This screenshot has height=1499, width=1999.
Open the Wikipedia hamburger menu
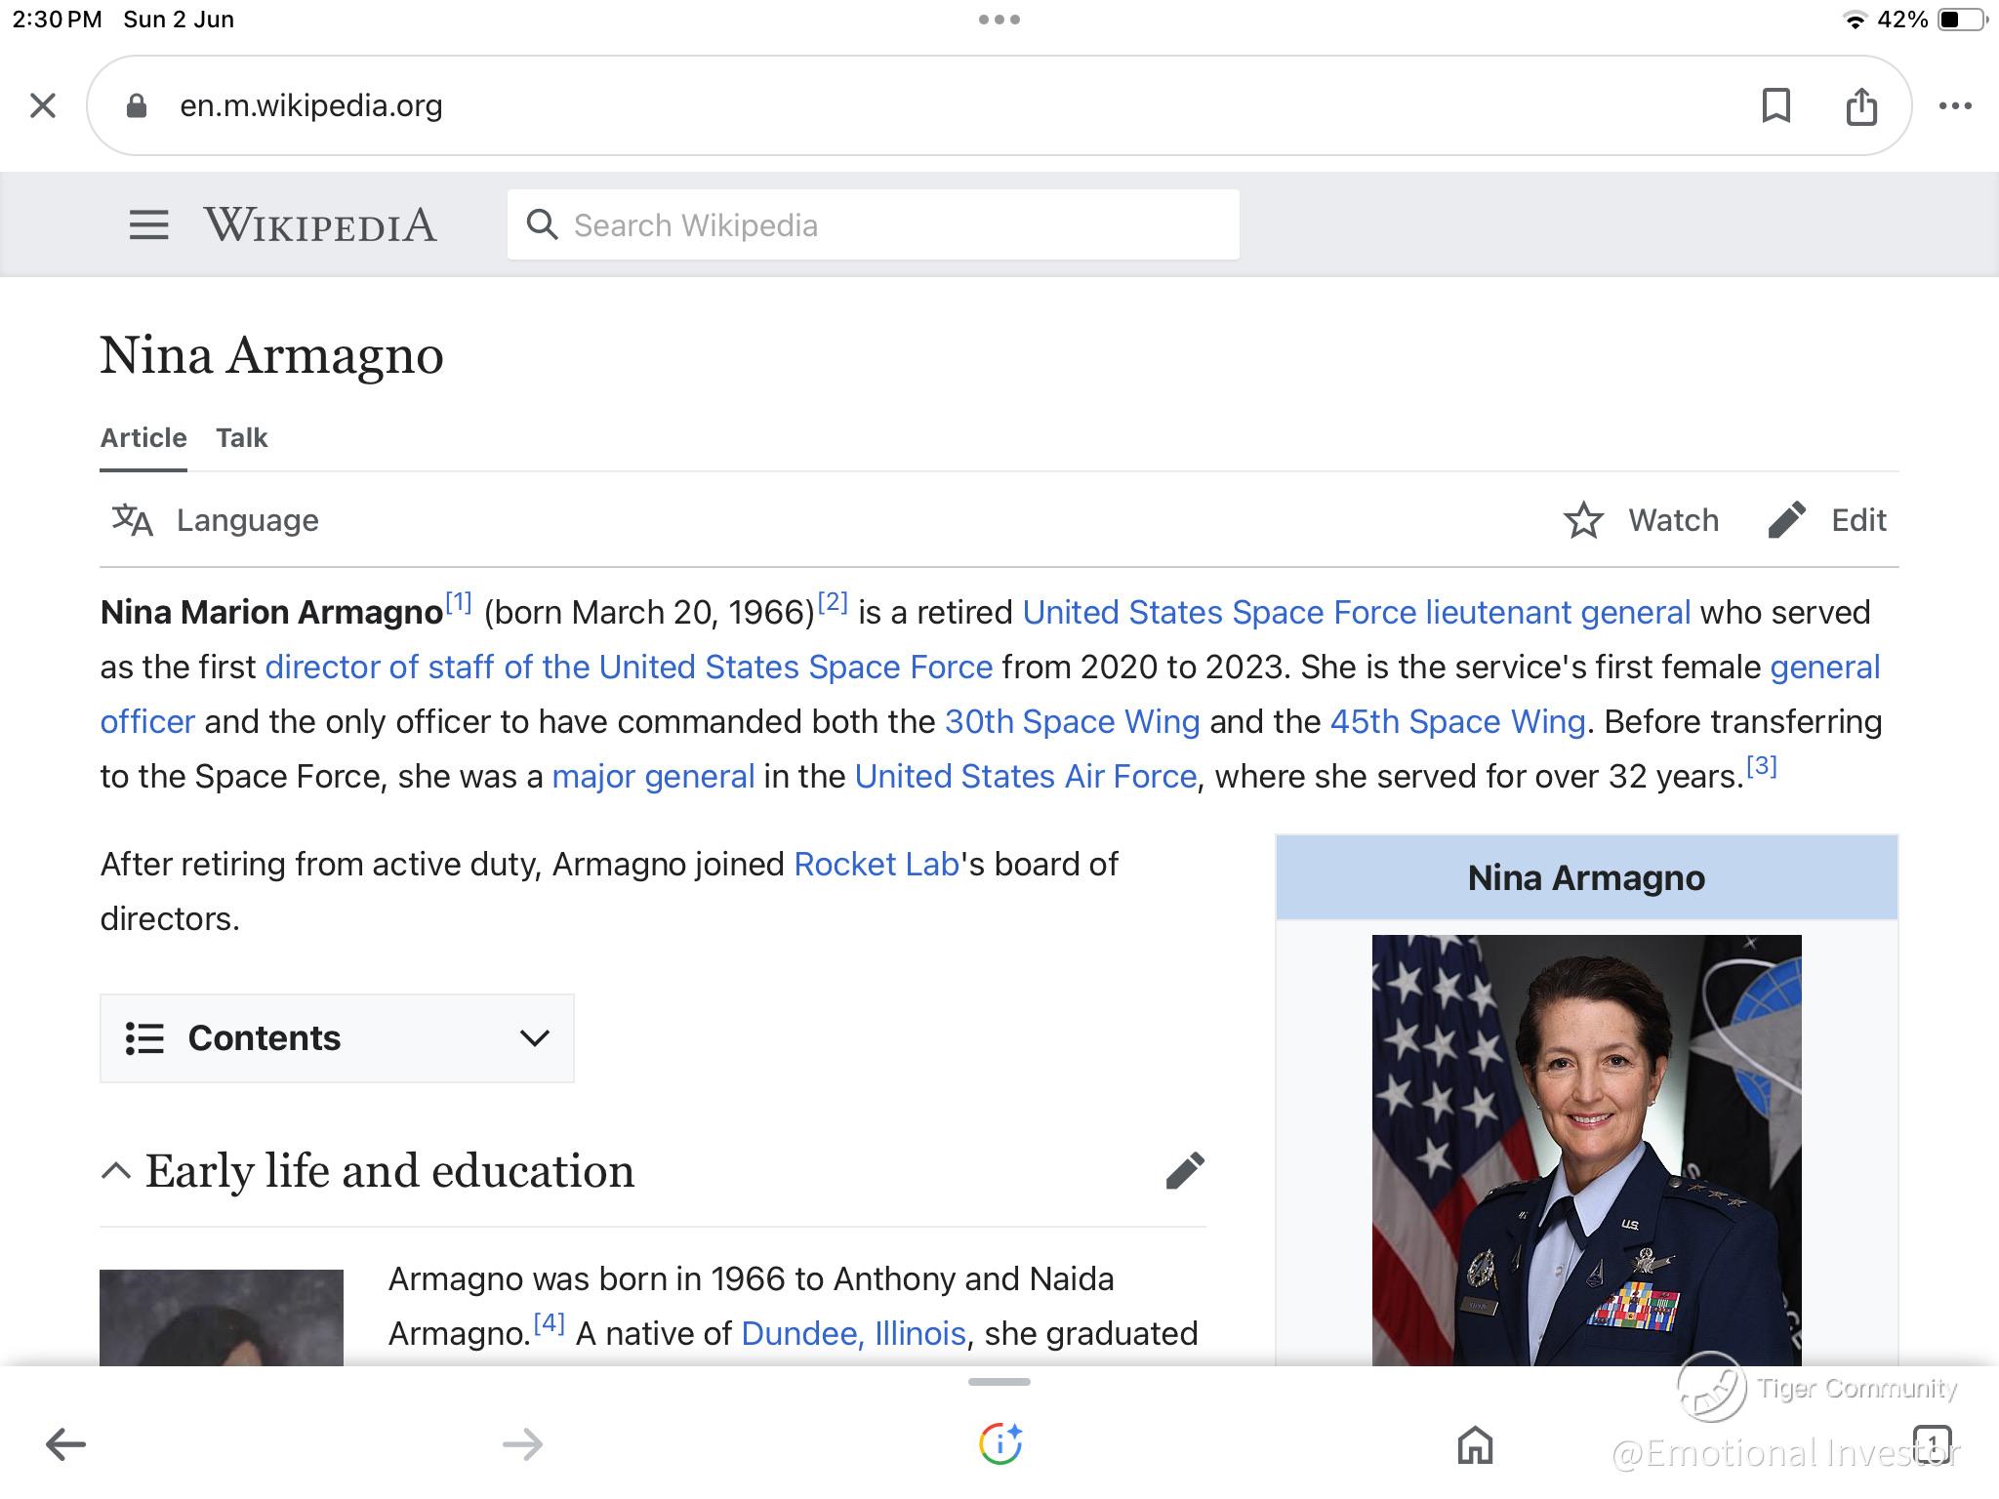(x=148, y=225)
